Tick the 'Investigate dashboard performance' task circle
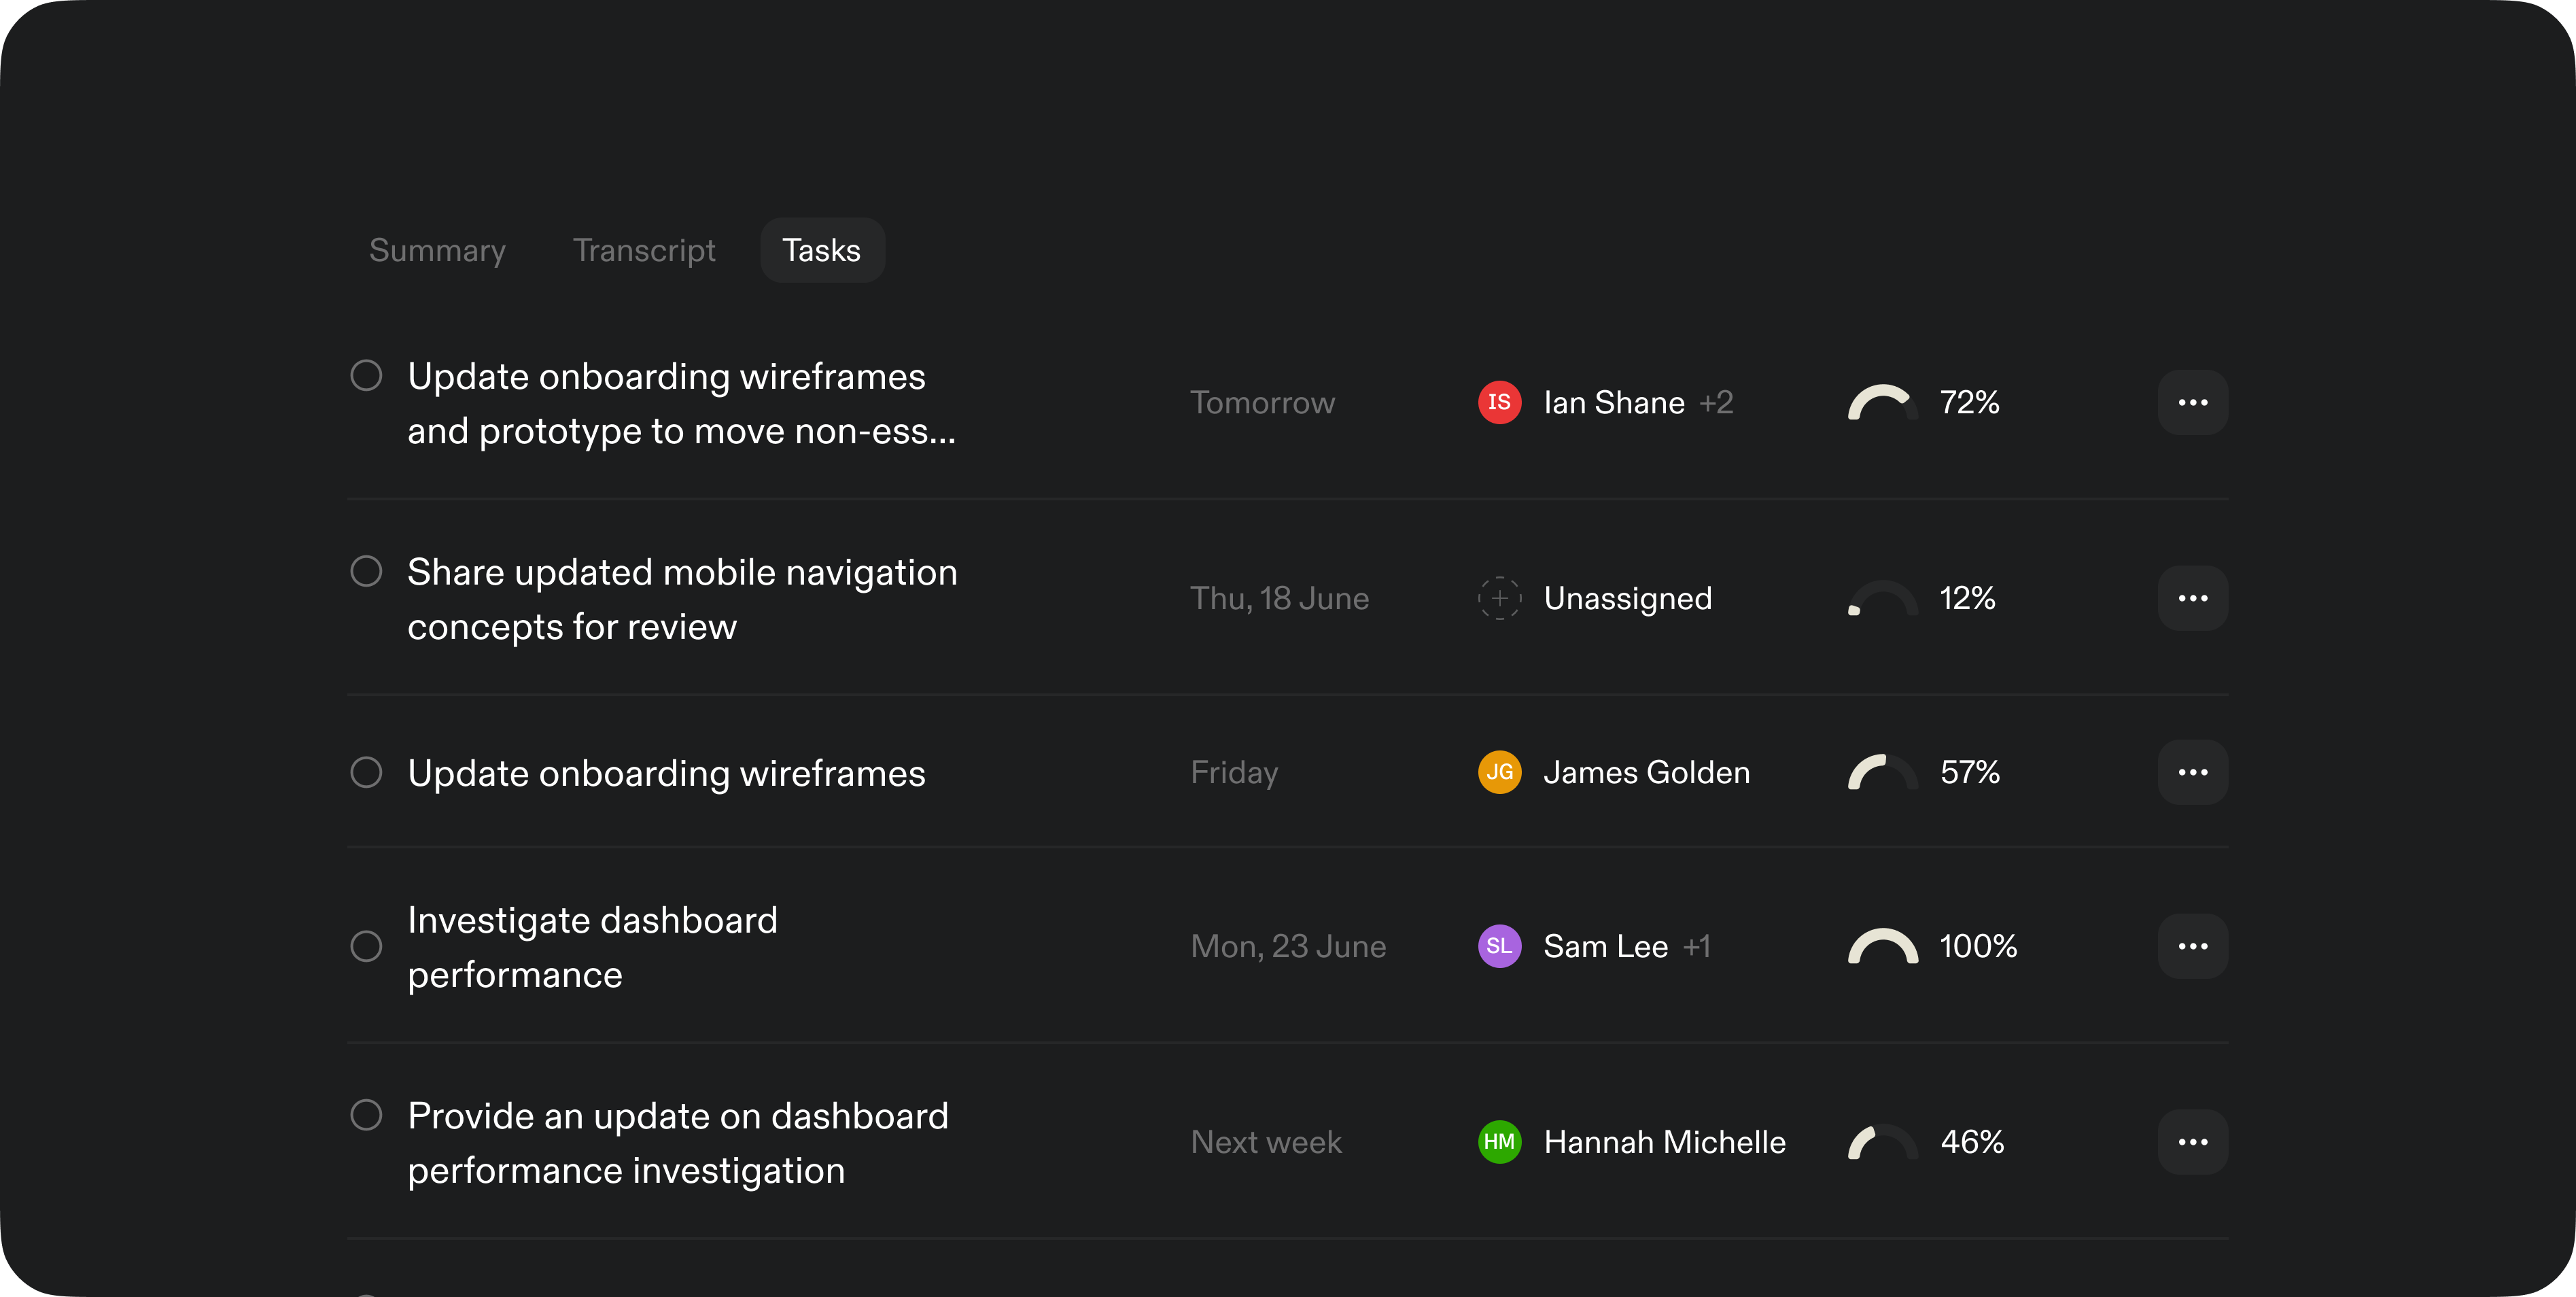The height and width of the screenshot is (1297, 2576). click(366, 946)
